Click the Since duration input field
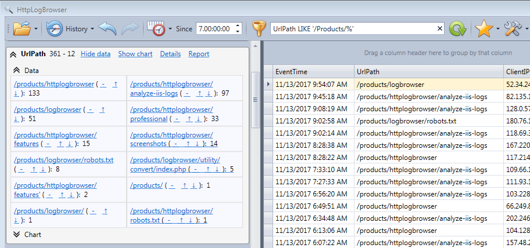Viewport: 530px width, 248px height. 215,28
